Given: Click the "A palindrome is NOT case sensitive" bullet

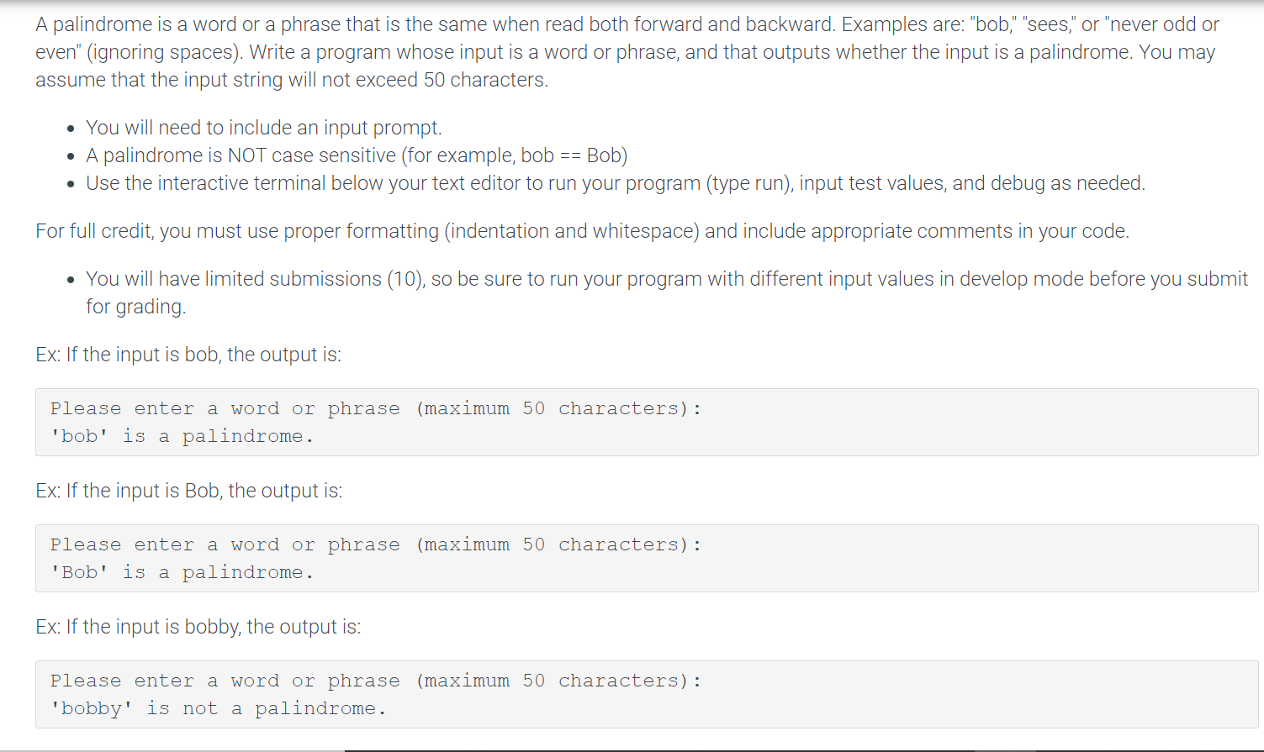Looking at the screenshot, I should (x=357, y=155).
